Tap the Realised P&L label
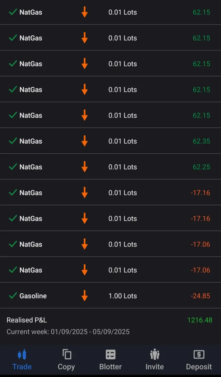The height and width of the screenshot is (377, 221). point(27,320)
